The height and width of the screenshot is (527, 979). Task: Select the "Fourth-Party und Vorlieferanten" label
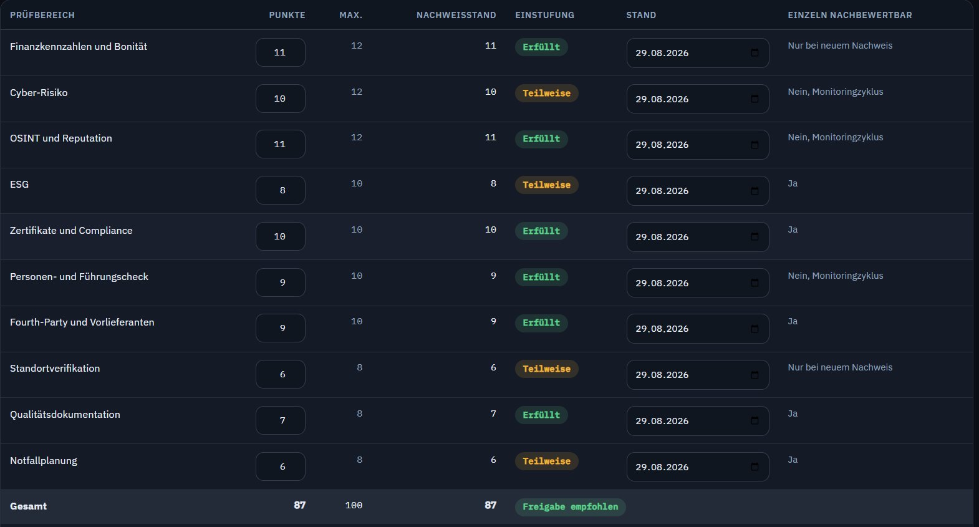(x=82, y=322)
